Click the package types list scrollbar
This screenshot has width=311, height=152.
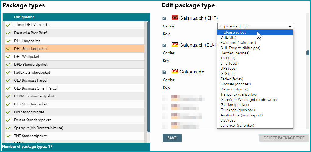[149, 77]
